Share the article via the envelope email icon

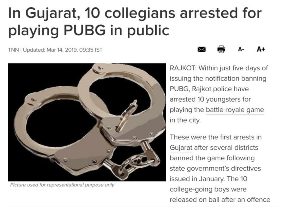202,49
